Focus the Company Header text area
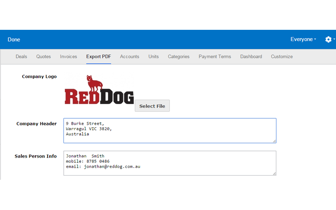Screen dimensions: 336x210 click(170, 131)
